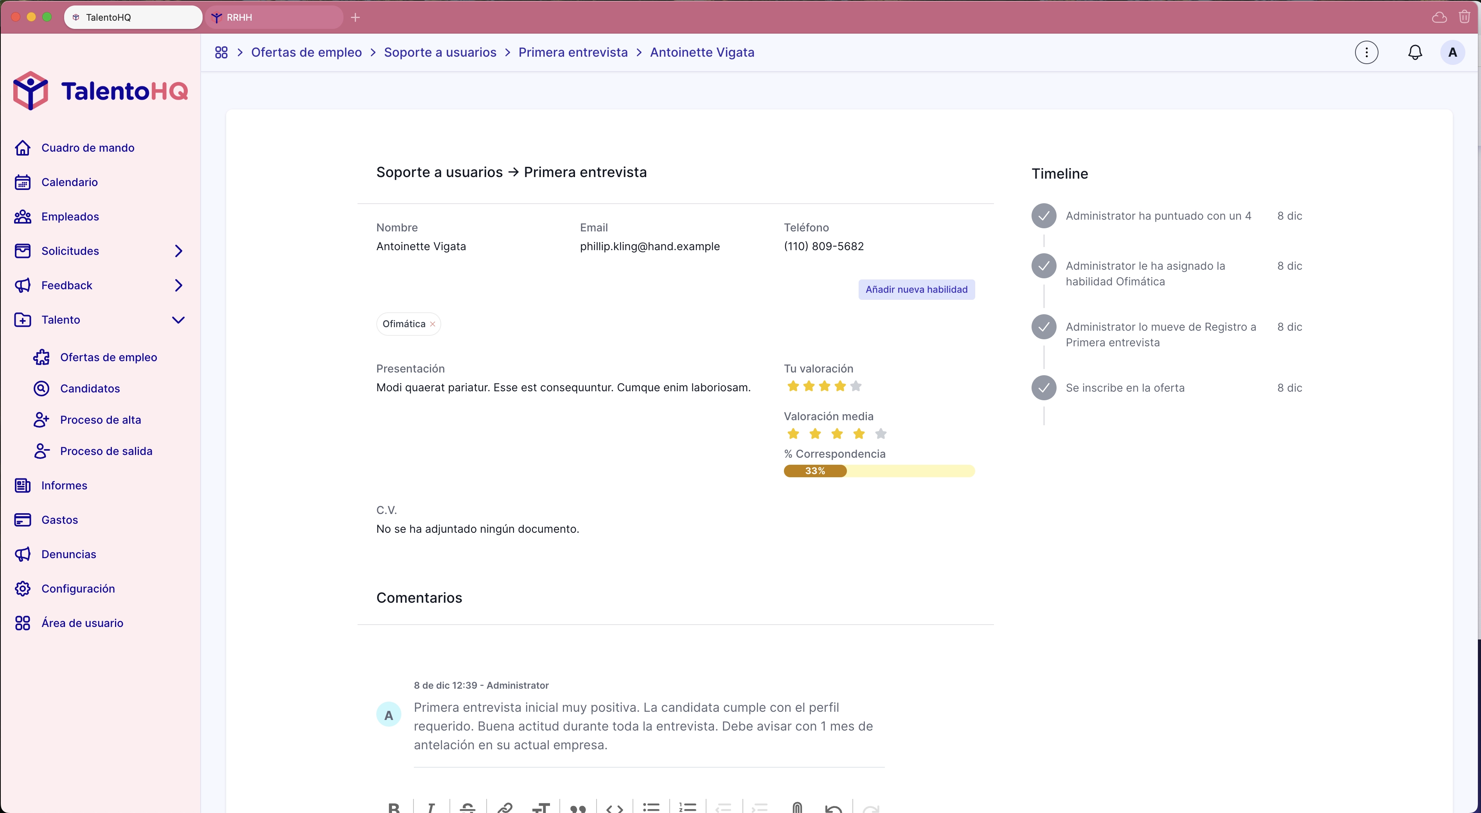Click the Ofimática skill tag remove button

(x=433, y=323)
